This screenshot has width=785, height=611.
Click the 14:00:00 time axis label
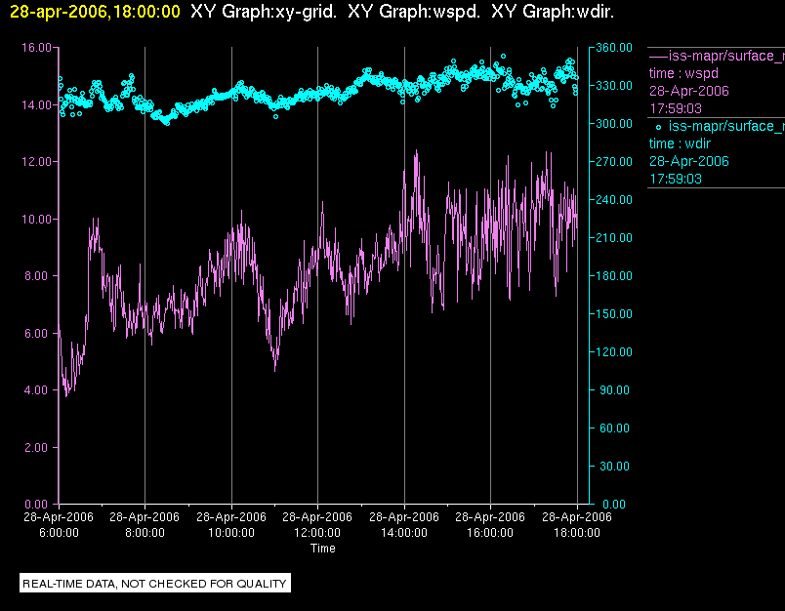tap(404, 533)
